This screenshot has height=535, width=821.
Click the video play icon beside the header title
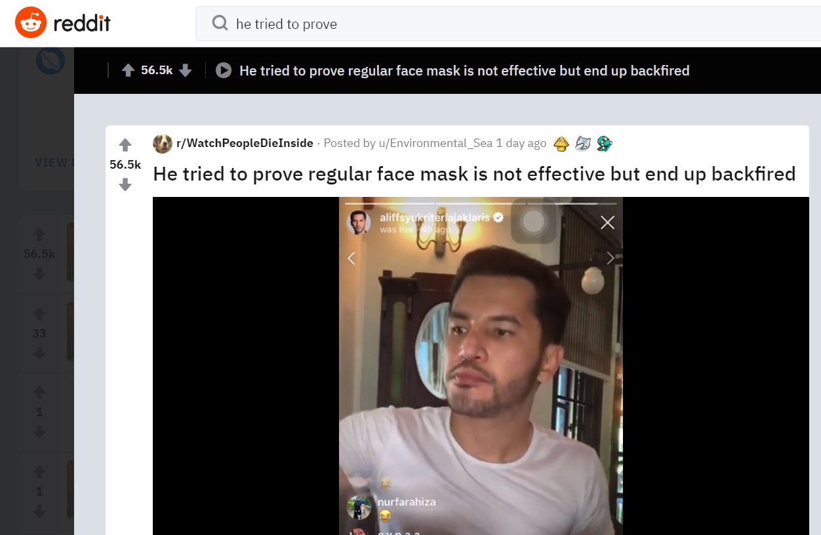tap(224, 70)
